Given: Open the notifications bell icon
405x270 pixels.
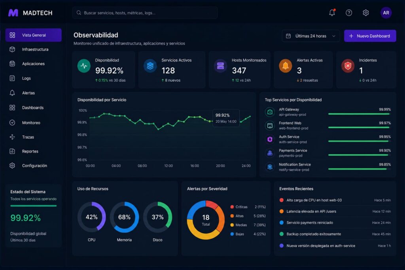Looking at the screenshot, I should coord(332,13).
